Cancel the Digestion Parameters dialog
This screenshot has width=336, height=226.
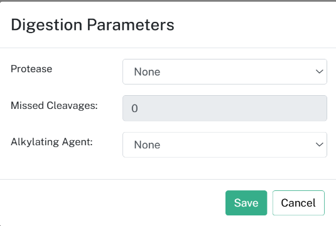coord(298,203)
